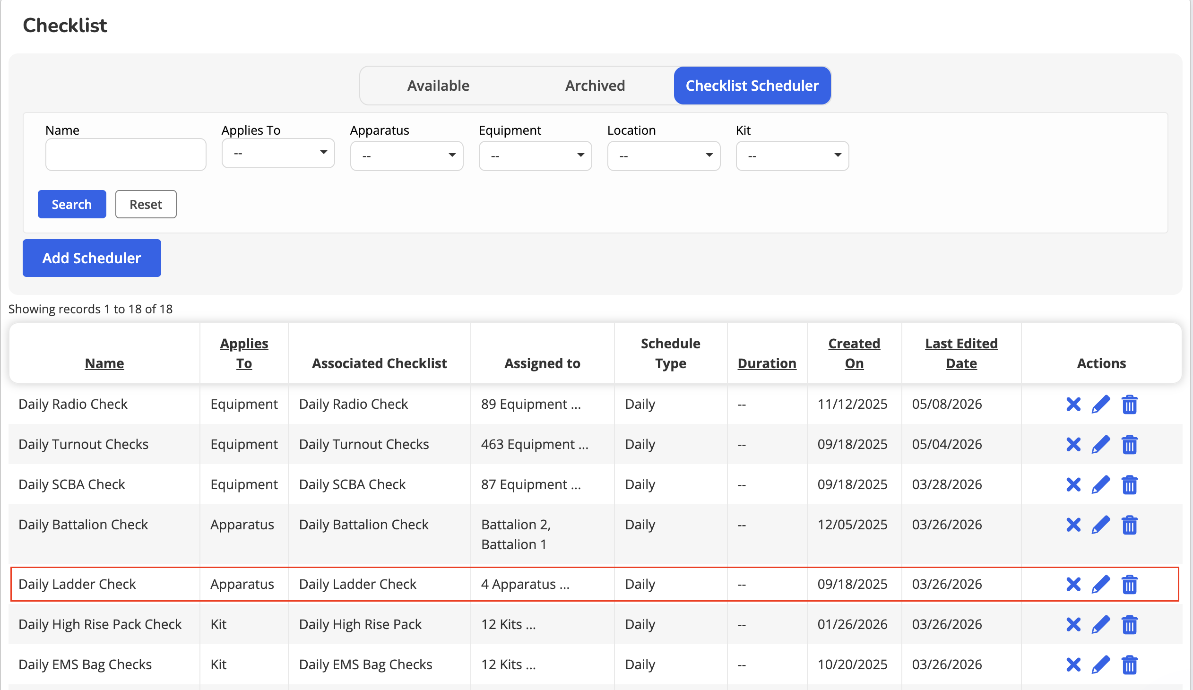Click the Search button
The width and height of the screenshot is (1193, 690).
tap(72, 205)
